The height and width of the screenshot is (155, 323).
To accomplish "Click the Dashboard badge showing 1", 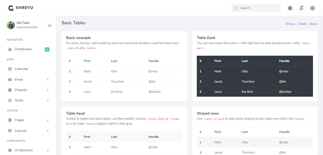I will [x=47, y=49].
